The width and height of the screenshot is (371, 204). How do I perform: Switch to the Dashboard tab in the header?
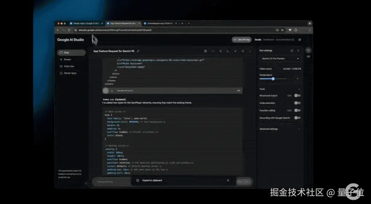click(268, 40)
